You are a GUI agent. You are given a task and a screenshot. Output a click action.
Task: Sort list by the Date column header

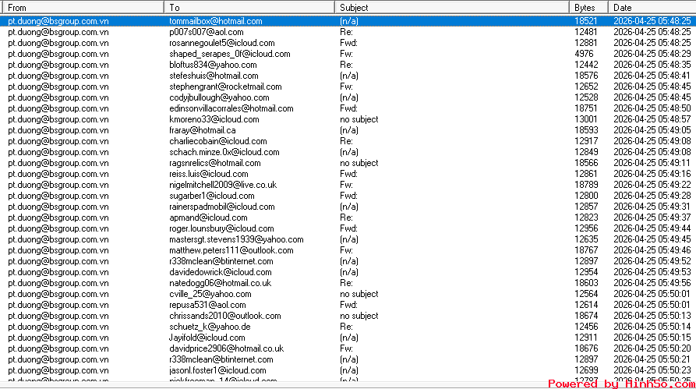click(652, 8)
